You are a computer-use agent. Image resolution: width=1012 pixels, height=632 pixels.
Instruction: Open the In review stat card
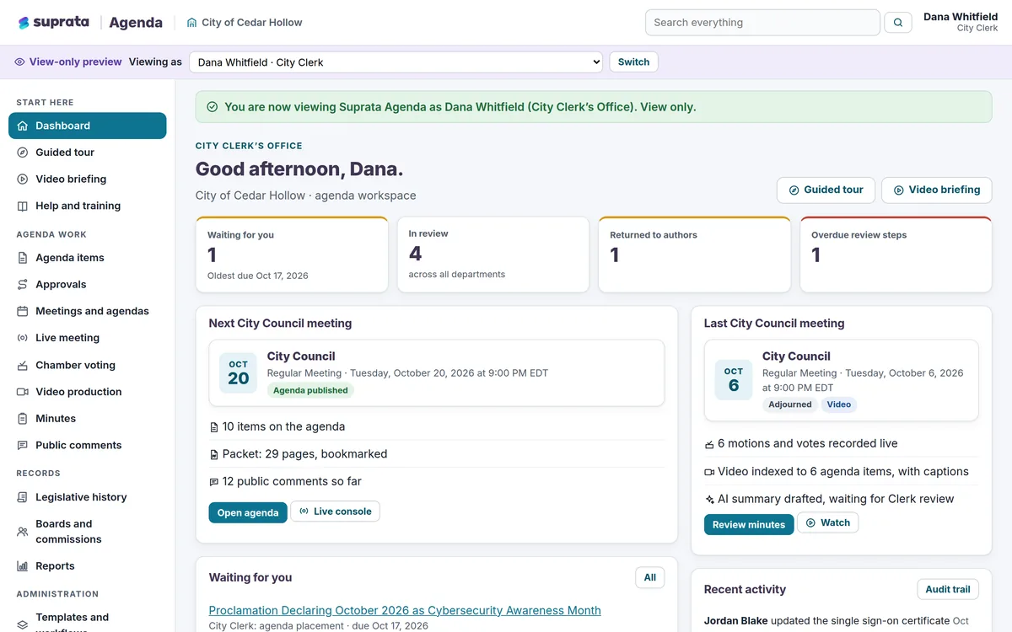[x=493, y=254]
